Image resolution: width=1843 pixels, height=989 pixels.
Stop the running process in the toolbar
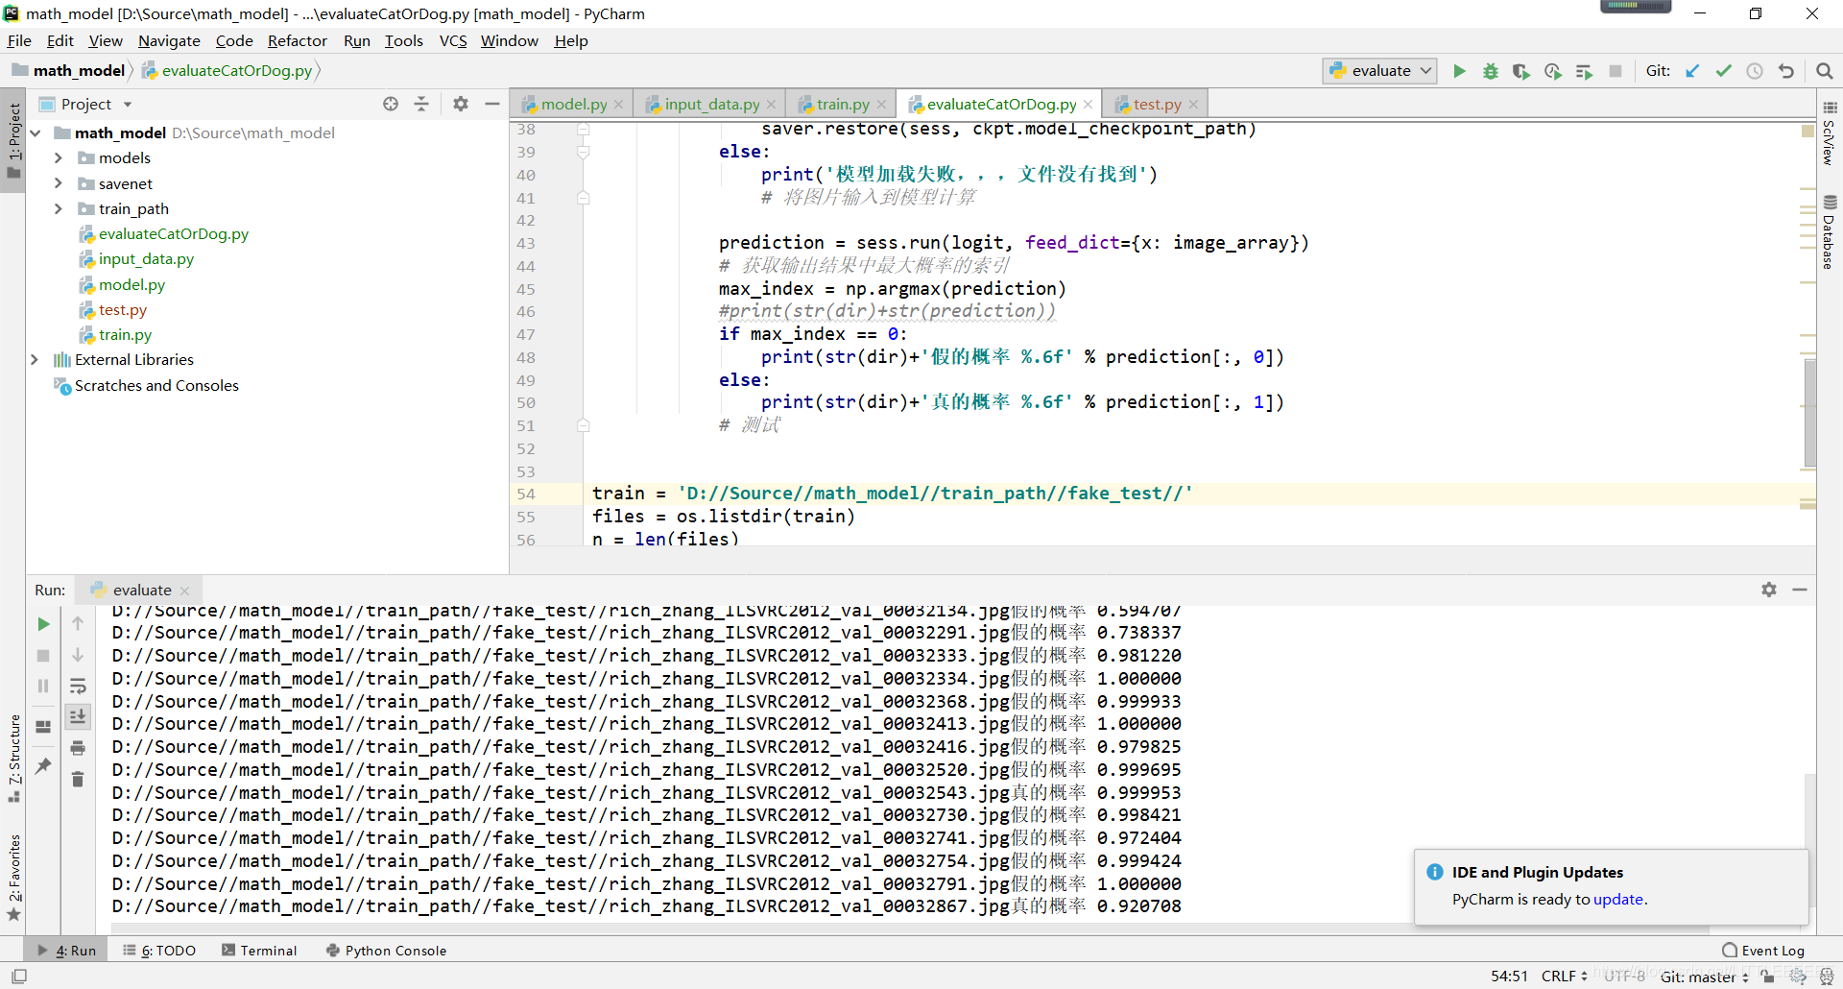1616,71
